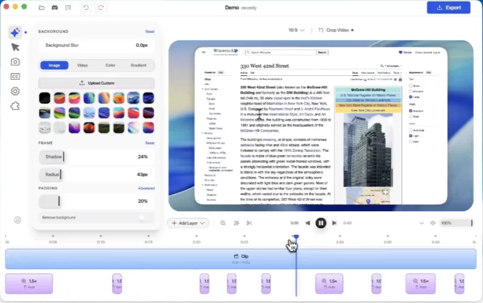Click the Crop Video icon above preview
This screenshot has height=303, width=483.
pos(321,30)
